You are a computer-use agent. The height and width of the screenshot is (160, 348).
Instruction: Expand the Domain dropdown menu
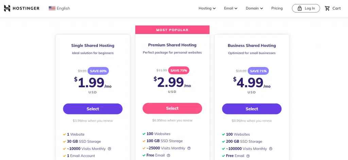[x=254, y=8]
